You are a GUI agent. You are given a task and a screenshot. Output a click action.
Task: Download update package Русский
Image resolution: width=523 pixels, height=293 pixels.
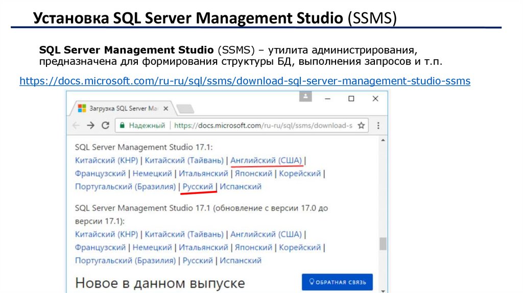[x=198, y=261]
